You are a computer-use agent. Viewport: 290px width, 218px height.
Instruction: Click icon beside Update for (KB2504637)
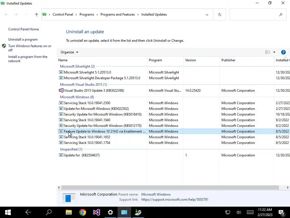(61, 155)
